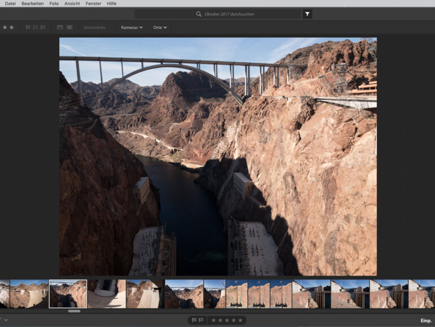Filter by photo media type icon
This screenshot has height=327, width=435.
pos(60,27)
